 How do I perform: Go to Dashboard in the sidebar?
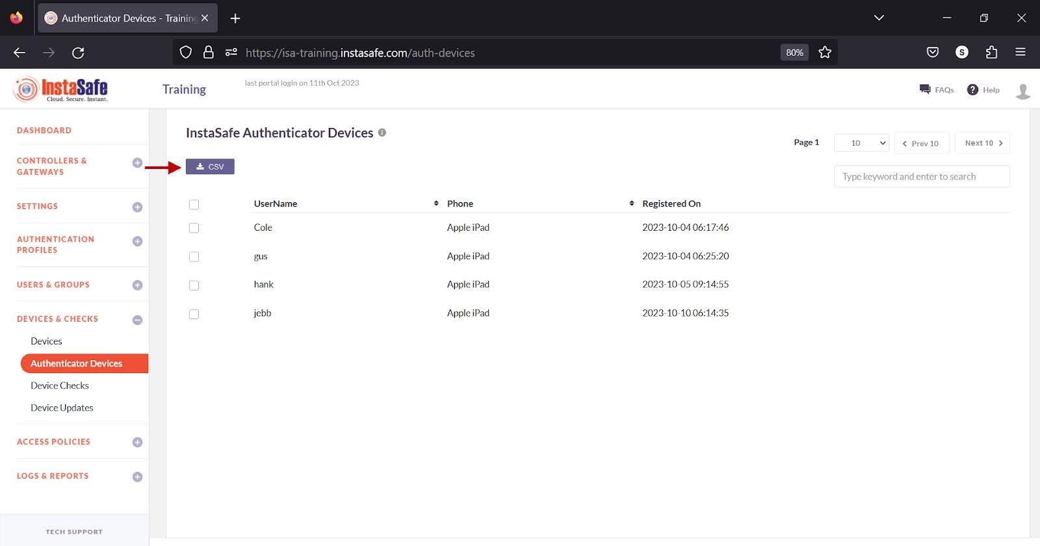tap(44, 131)
